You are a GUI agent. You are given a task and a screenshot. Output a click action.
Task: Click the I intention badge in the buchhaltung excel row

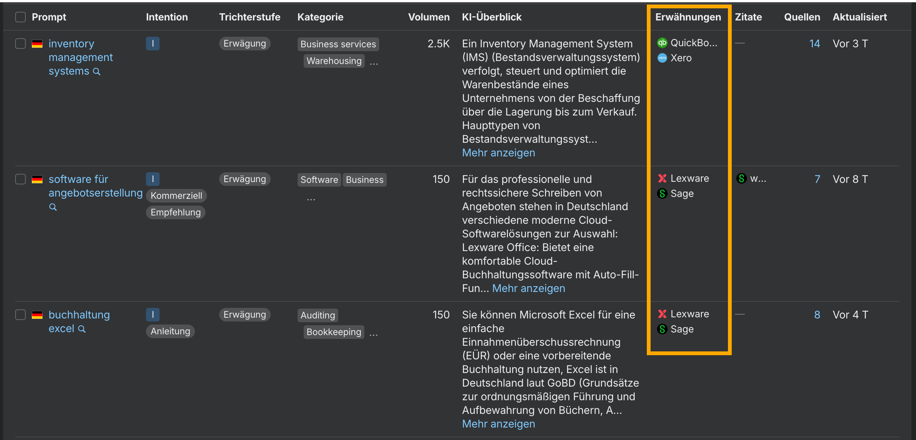(153, 315)
